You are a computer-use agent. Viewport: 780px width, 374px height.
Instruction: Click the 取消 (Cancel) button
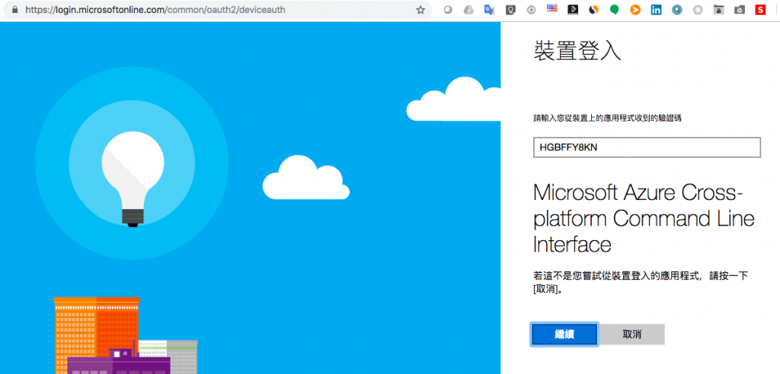pyautogui.click(x=631, y=334)
